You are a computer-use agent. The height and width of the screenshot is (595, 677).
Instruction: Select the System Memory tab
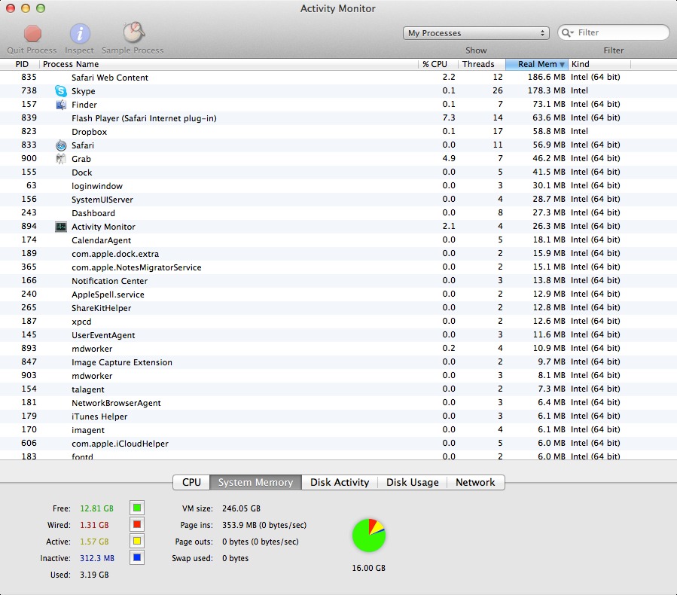[255, 482]
